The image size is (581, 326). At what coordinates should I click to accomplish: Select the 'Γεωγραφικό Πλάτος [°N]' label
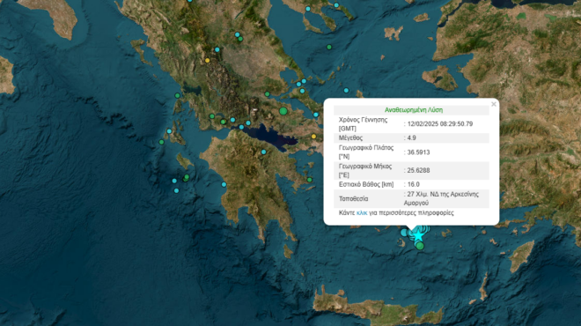[366, 152]
